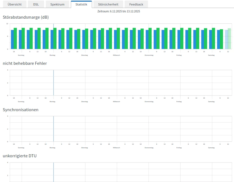Viewport: 234px width, 182px height.
Task: Click the Mittwoch label under nicht behebbare Fehler chart
Action: coord(116,102)
